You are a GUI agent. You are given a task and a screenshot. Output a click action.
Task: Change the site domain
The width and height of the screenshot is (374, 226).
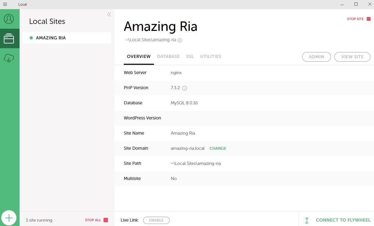(x=218, y=148)
